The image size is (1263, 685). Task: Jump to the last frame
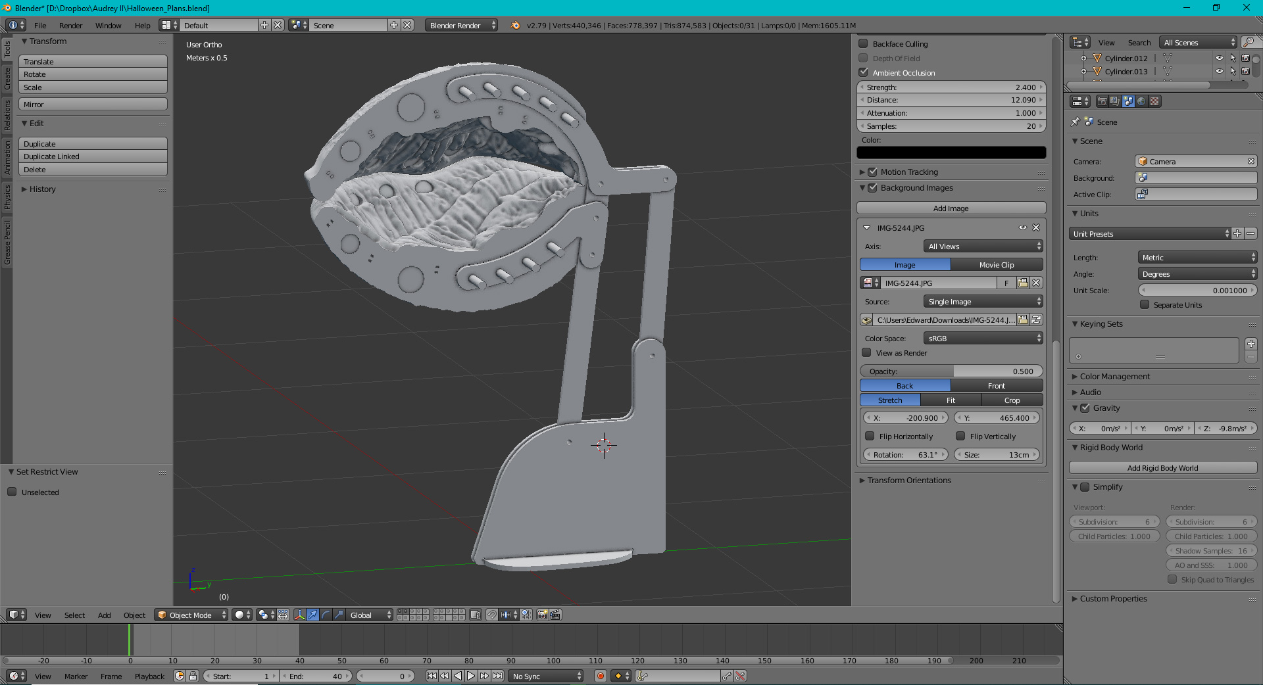pos(498,676)
